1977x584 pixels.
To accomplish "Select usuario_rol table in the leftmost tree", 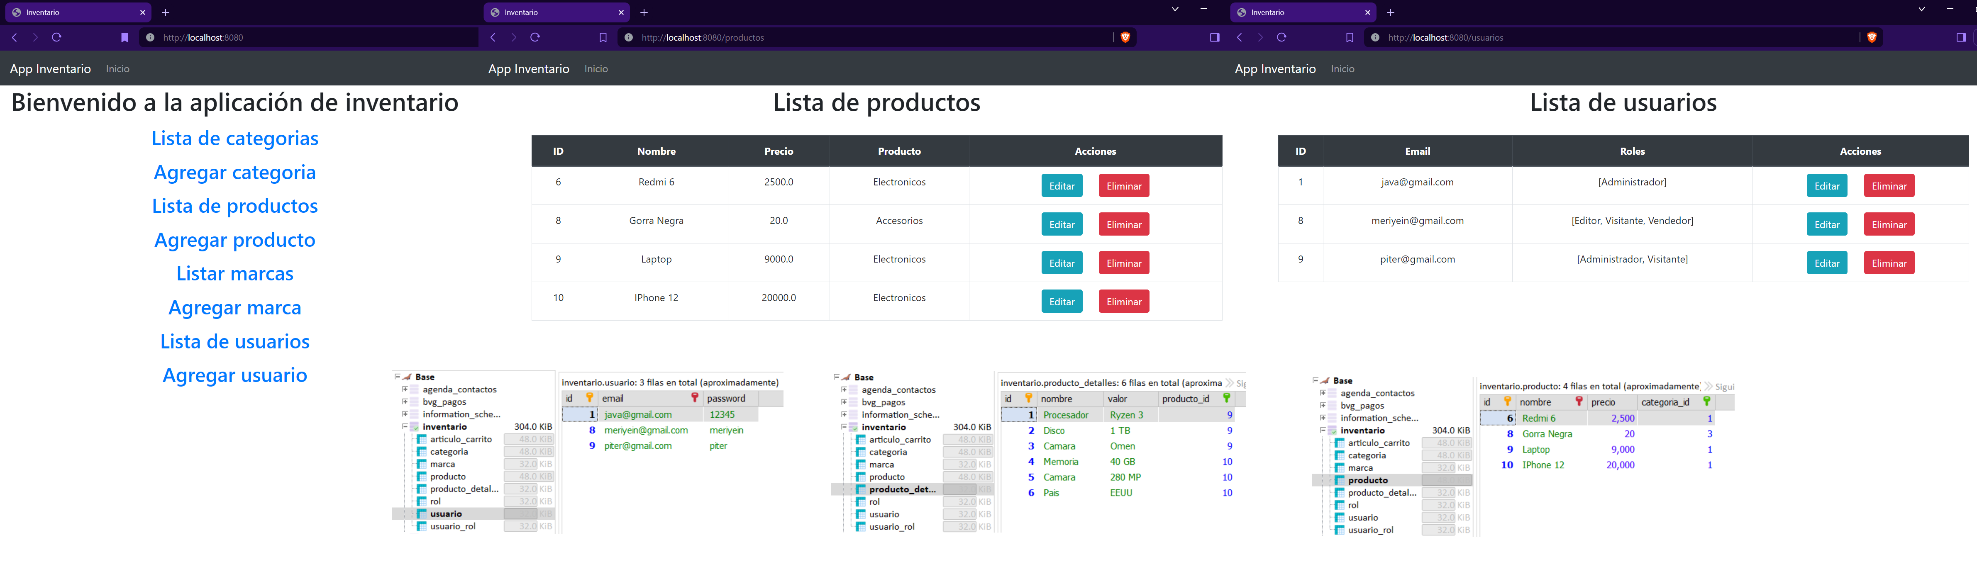I will [452, 526].
